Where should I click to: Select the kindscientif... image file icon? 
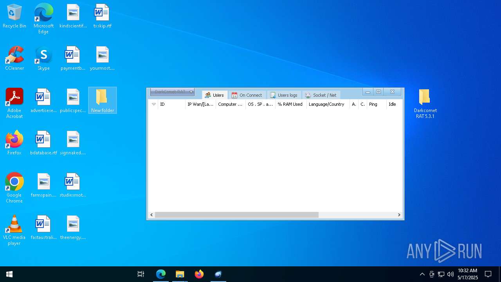point(73,16)
